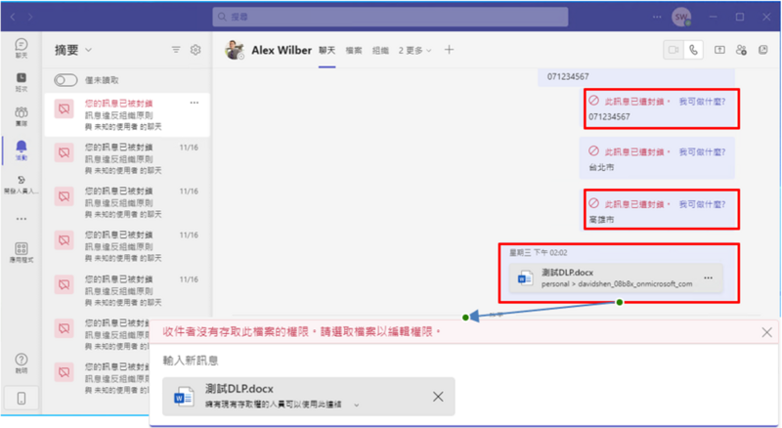Click '我可做什麼?' link on the 台北市 message
The width and height of the screenshot is (782, 428).
tap(702, 151)
